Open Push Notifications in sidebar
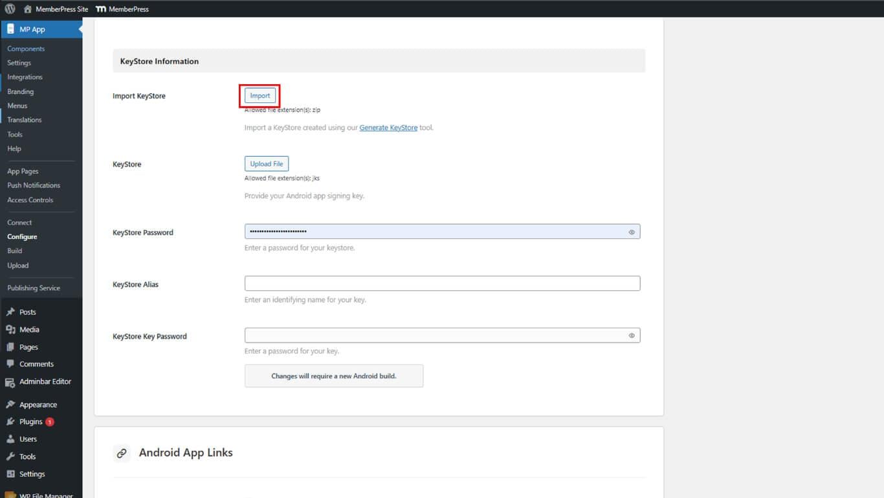The height and width of the screenshot is (498, 884). (x=34, y=185)
